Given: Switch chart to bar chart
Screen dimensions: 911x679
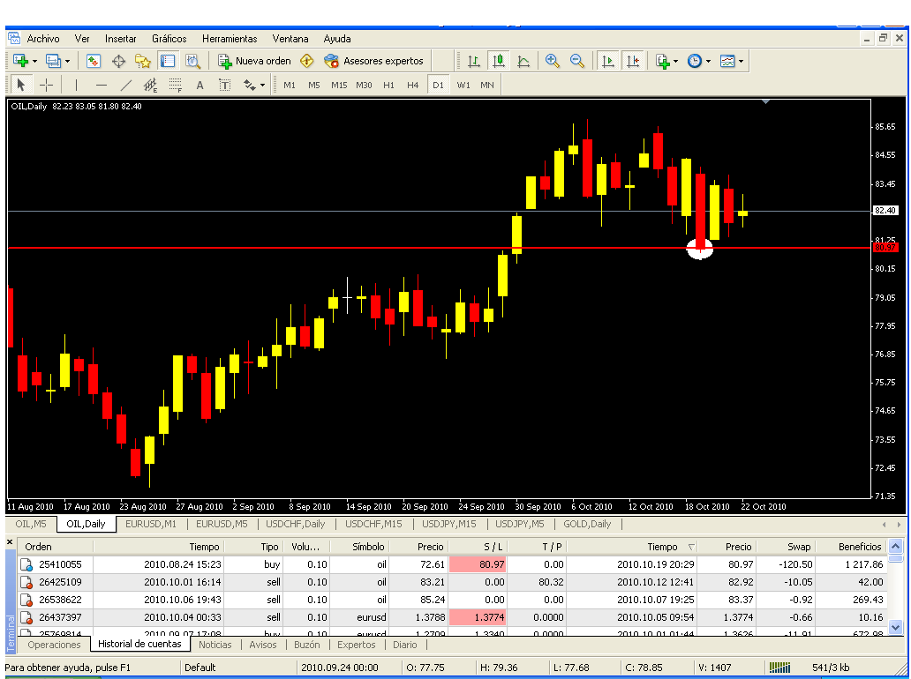Looking at the screenshot, I should pyautogui.click(x=473, y=61).
